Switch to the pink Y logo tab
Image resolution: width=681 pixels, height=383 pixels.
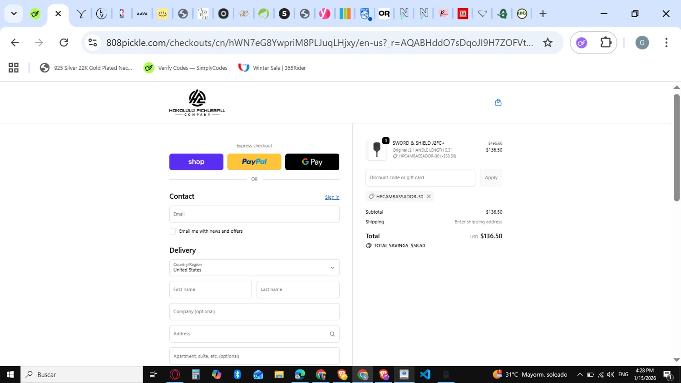click(324, 14)
